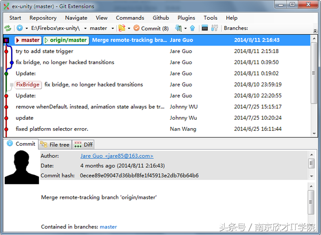Select the 'remove whenDefault' commit by Johnny WU
This screenshot has width=321, height=235.
pyautogui.click(x=157, y=107)
